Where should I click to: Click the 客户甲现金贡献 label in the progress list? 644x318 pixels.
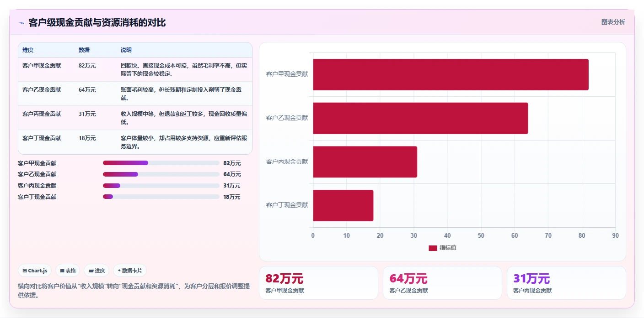pyautogui.click(x=37, y=163)
